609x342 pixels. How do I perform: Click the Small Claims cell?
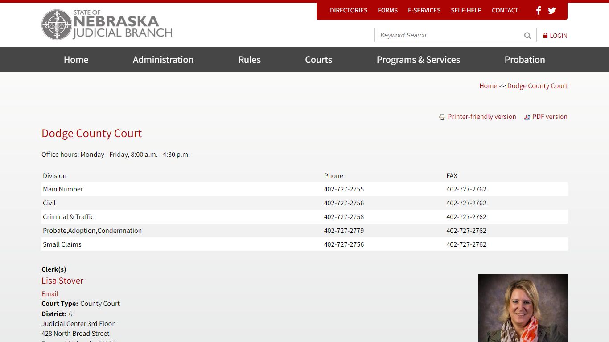pyautogui.click(x=62, y=244)
